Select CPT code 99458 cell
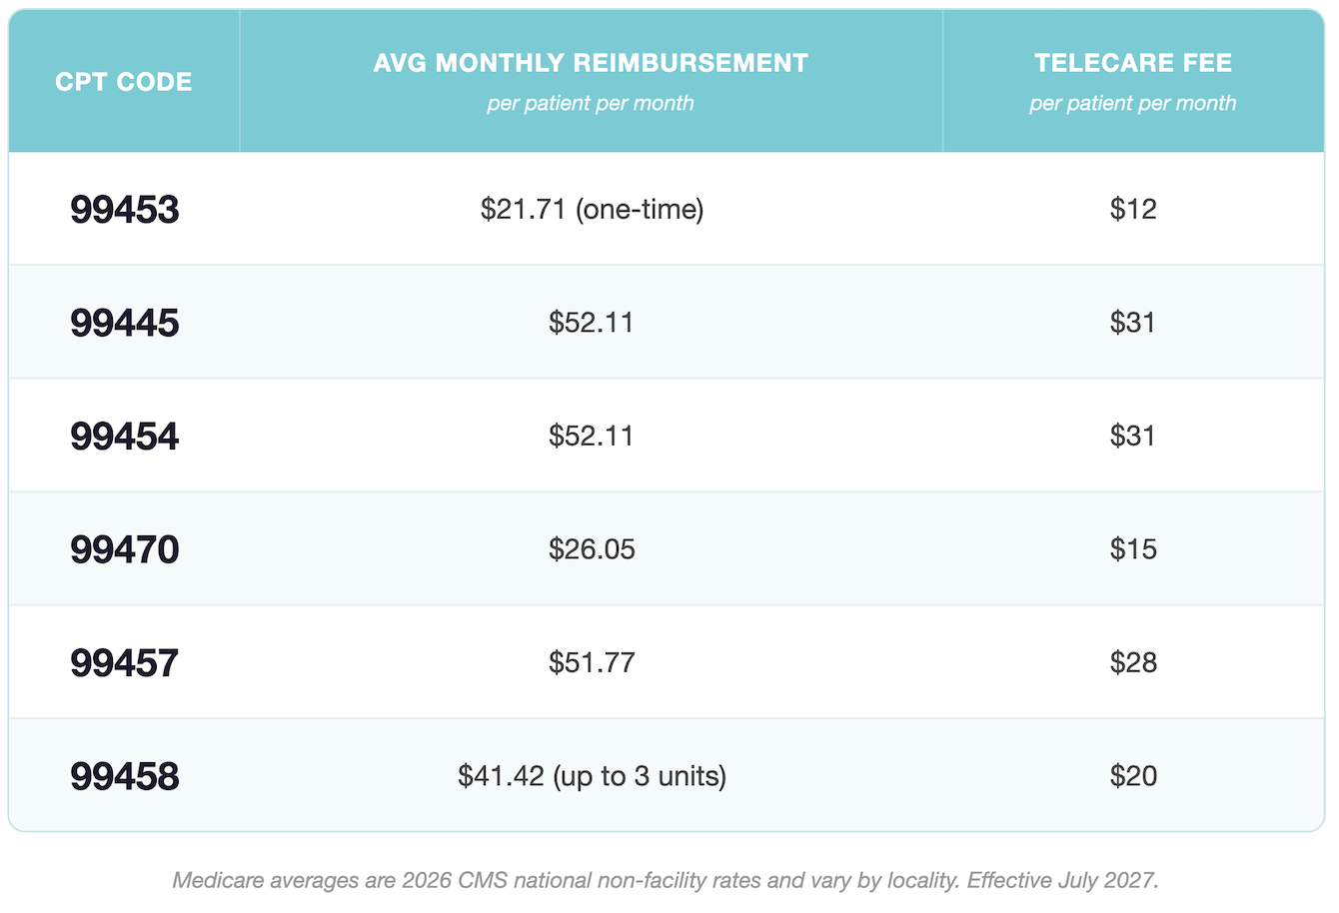 (x=125, y=776)
